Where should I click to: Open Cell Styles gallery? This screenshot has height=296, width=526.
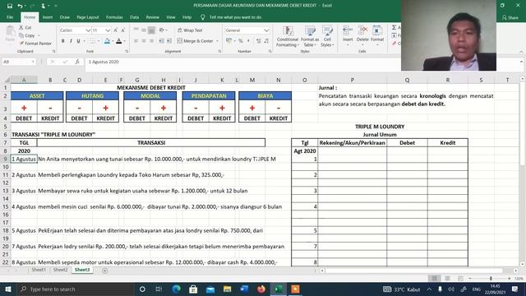tap(327, 36)
